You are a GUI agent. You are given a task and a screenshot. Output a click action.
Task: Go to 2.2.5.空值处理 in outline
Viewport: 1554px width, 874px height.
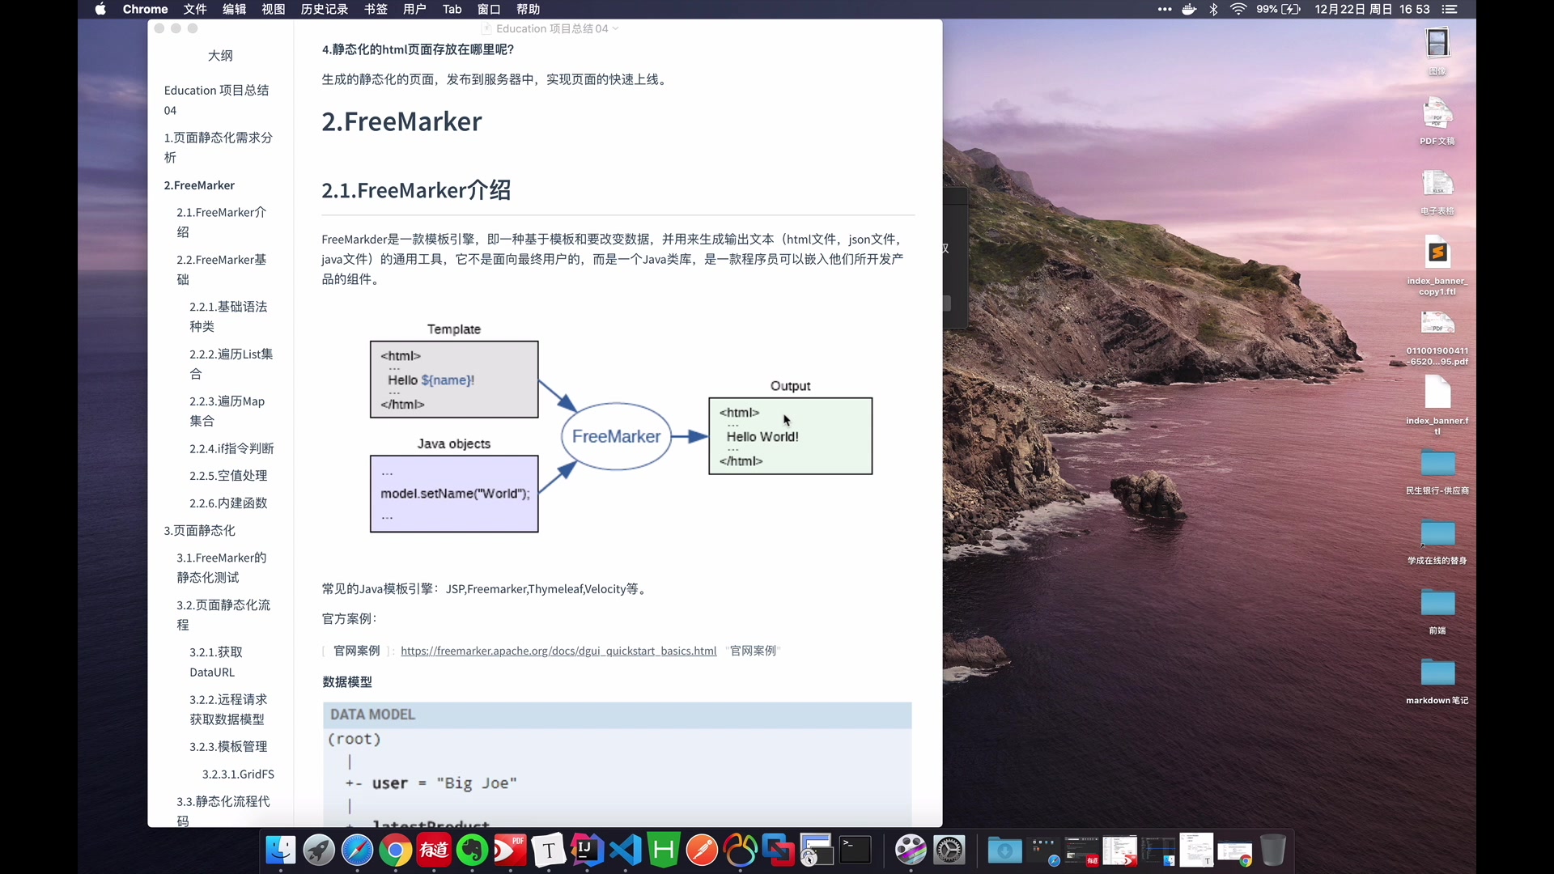coord(228,476)
